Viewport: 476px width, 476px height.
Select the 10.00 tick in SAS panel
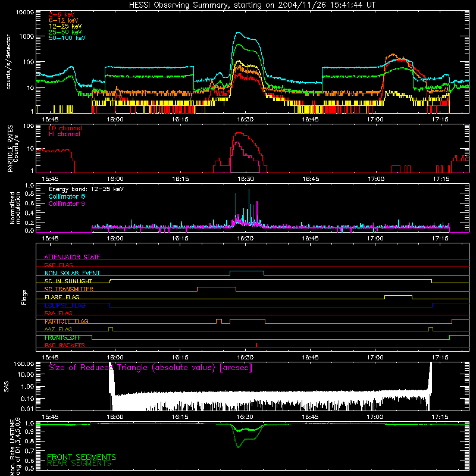point(26,374)
